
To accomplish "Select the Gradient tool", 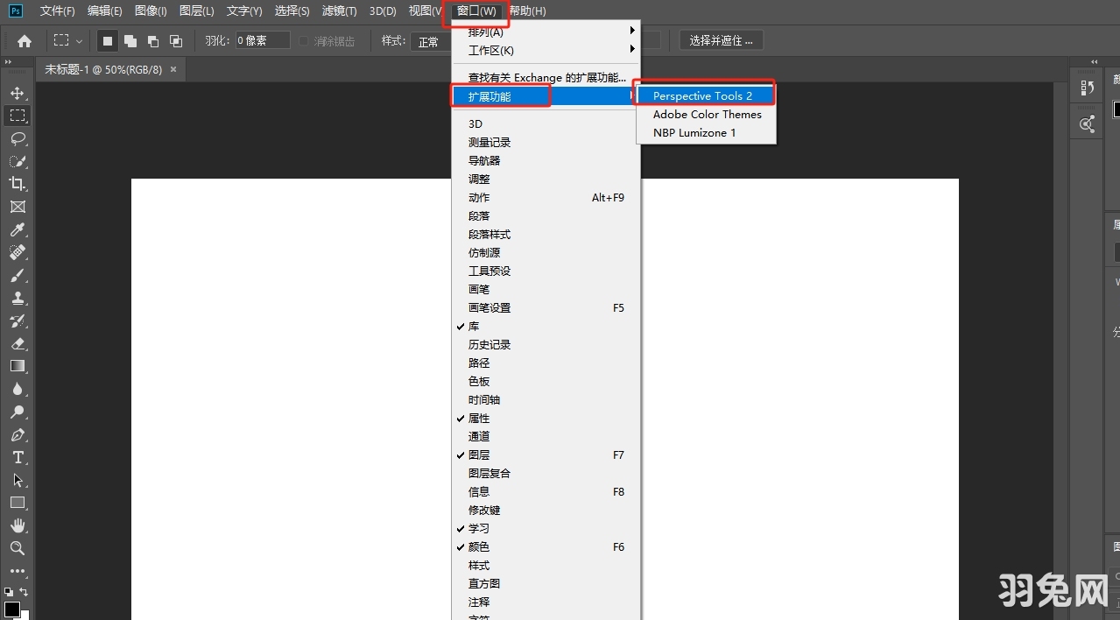I will point(18,367).
